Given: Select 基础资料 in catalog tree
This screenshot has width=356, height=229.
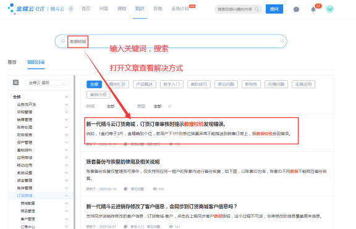Looking at the screenshot, I should (25, 150).
